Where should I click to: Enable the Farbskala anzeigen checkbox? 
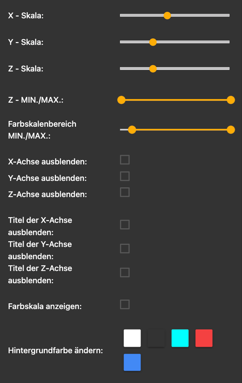pyautogui.click(x=125, y=304)
